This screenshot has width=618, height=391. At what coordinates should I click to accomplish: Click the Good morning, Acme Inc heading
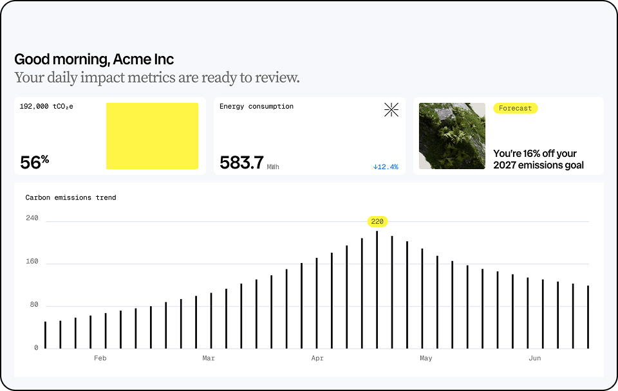94,59
